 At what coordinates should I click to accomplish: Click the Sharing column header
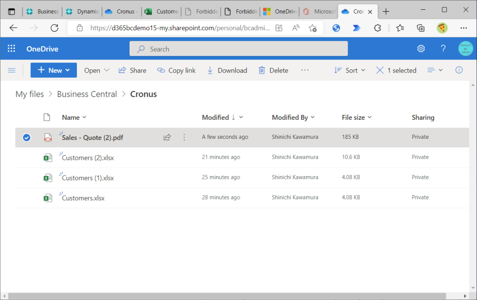(x=423, y=117)
